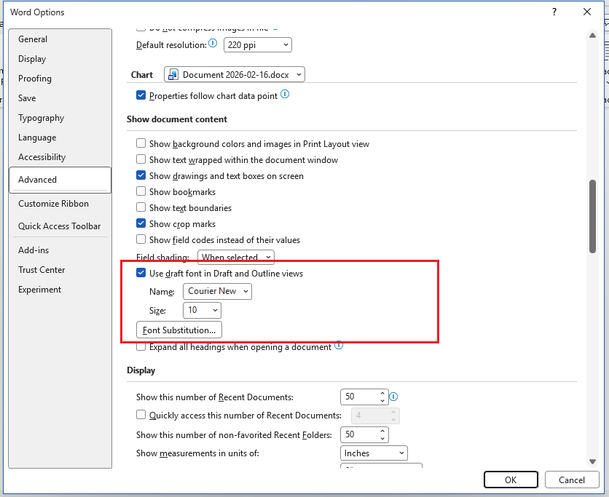Select the Display category
This screenshot has height=497, width=609.
pos(60,59)
